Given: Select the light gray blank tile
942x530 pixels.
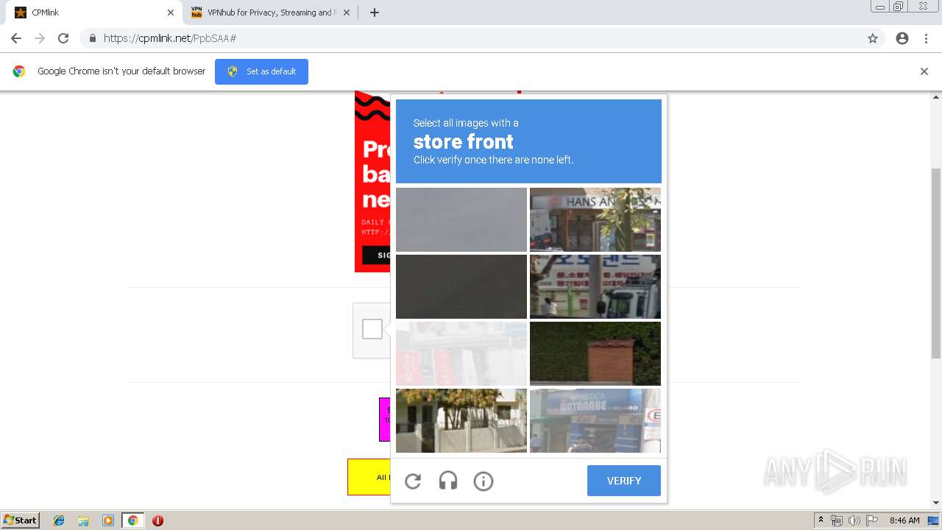Looking at the screenshot, I should [461, 219].
